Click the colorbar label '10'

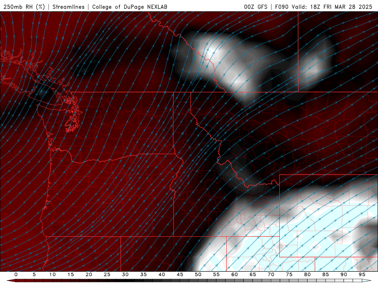[x=52, y=275]
